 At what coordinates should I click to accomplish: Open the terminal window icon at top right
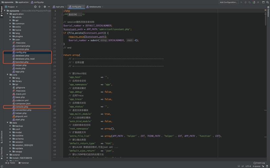263,2
